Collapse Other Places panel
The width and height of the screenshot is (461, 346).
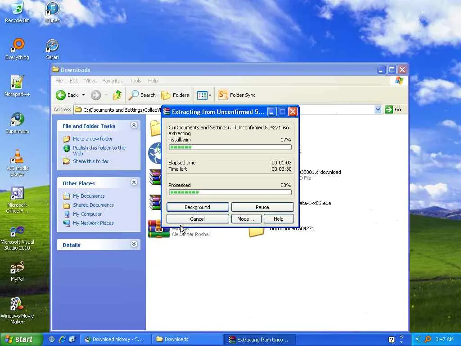tap(134, 182)
